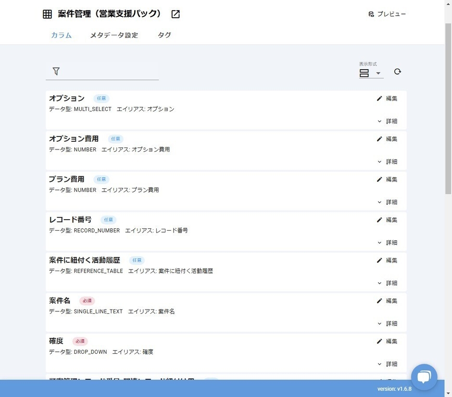Click the 任意 badge on オプション
Image resolution: width=452 pixels, height=397 pixels.
click(101, 99)
